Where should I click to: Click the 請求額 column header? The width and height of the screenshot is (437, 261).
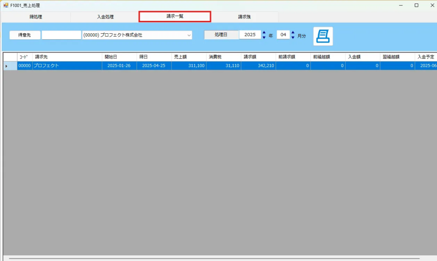tap(258, 57)
